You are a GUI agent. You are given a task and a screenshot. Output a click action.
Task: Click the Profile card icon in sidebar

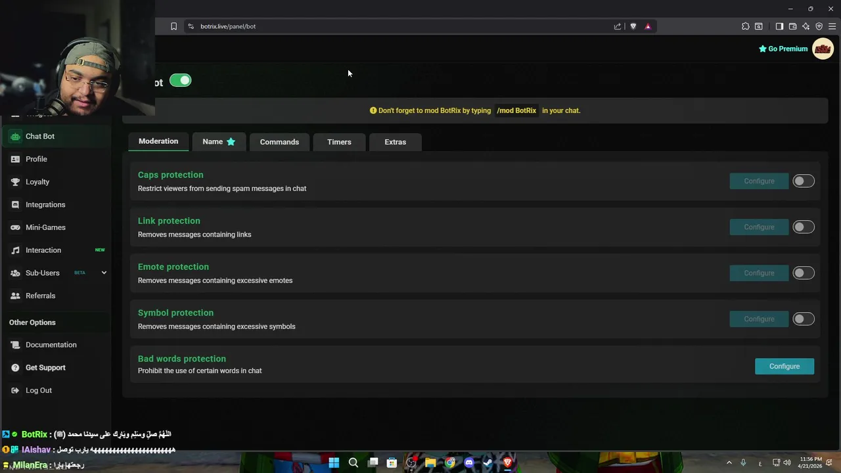coord(15,159)
